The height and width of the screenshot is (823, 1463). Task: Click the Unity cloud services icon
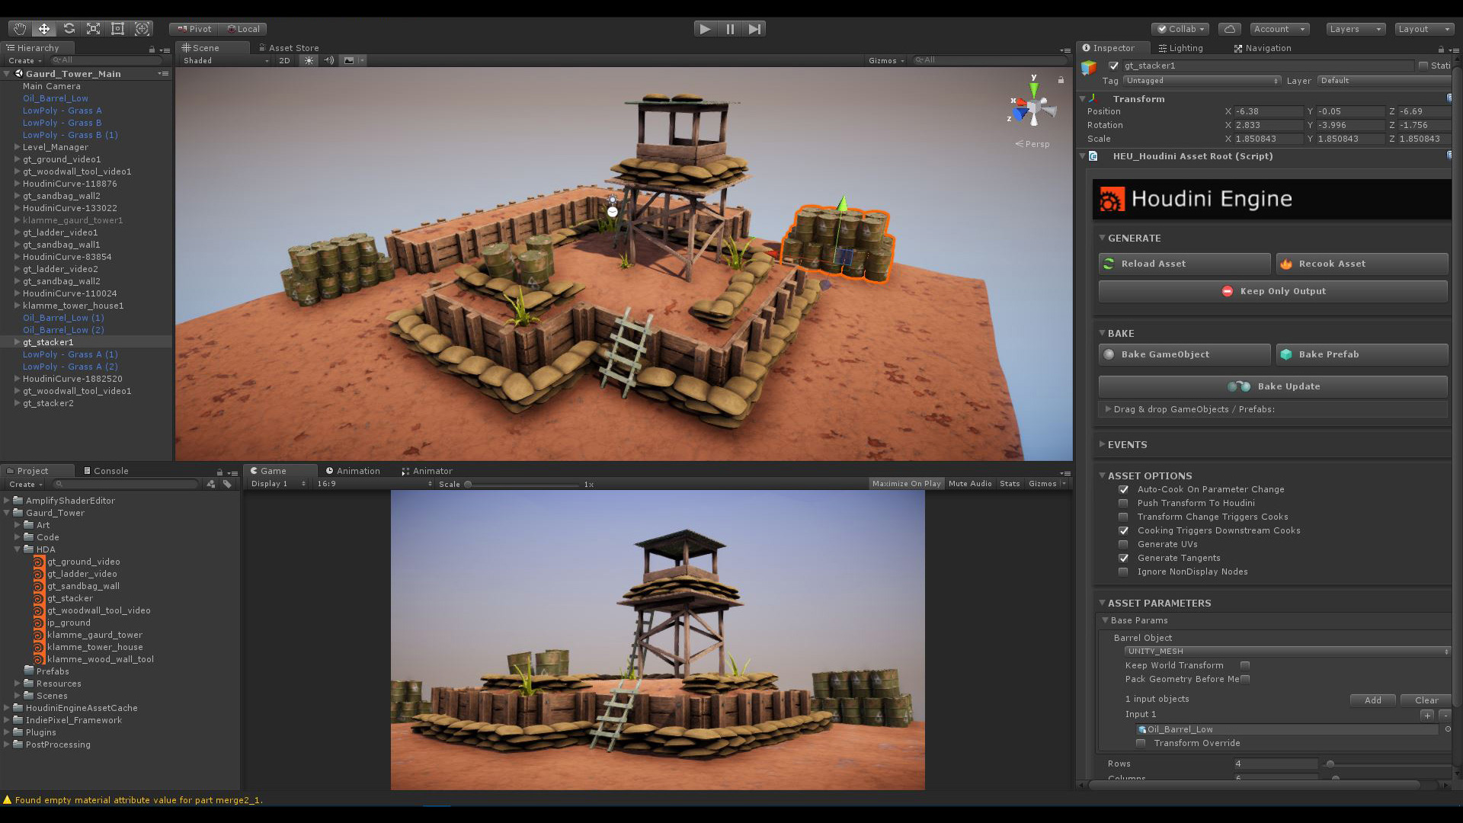click(x=1230, y=28)
